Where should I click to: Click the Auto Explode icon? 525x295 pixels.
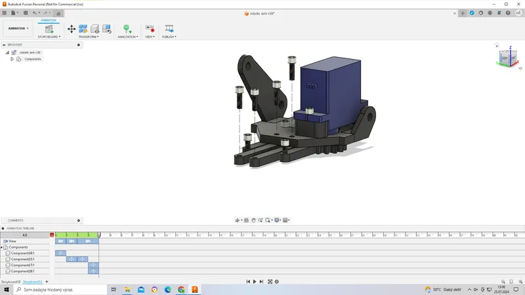(83, 29)
